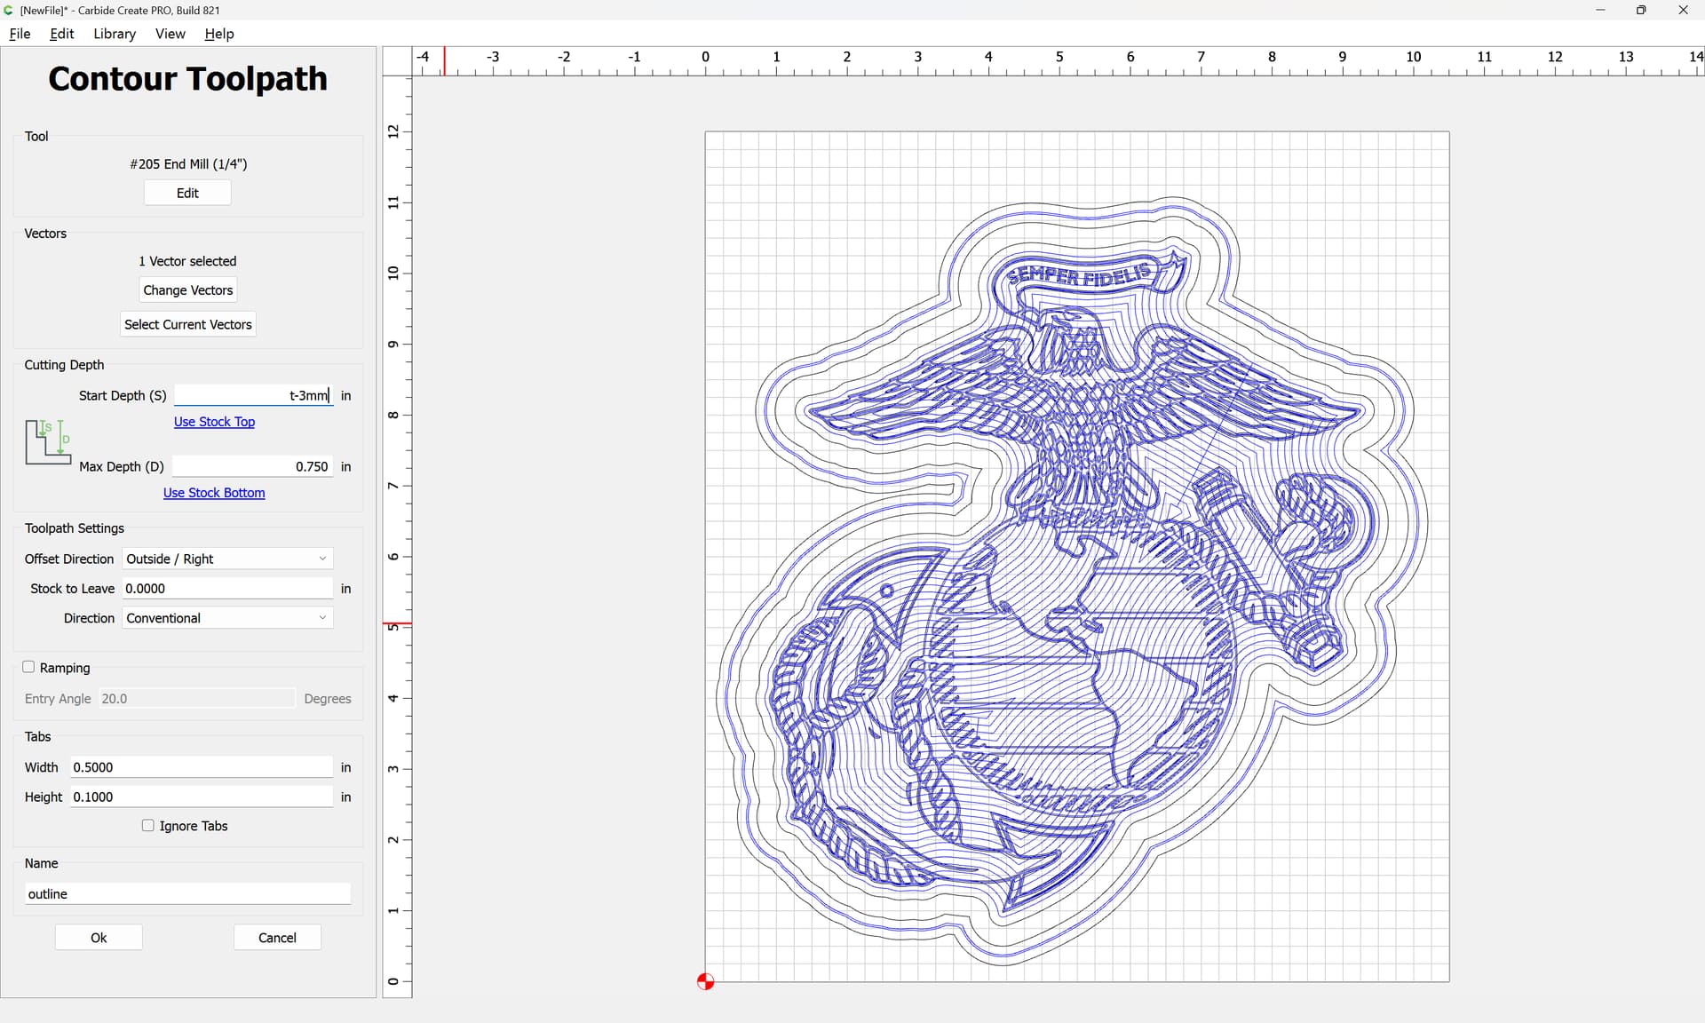Click the tool Edit button
This screenshot has height=1023, width=1705.
point(187,193)
